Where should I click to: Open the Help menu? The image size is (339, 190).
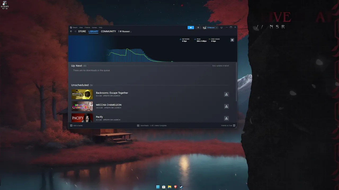click(101, 27)
